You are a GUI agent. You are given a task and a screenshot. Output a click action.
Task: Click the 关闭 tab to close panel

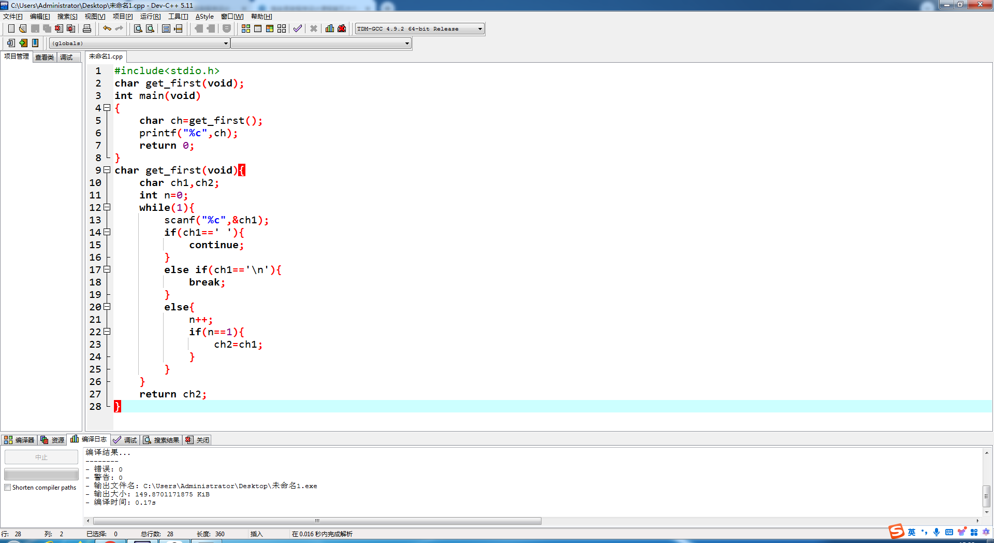[x=197, y=440]
